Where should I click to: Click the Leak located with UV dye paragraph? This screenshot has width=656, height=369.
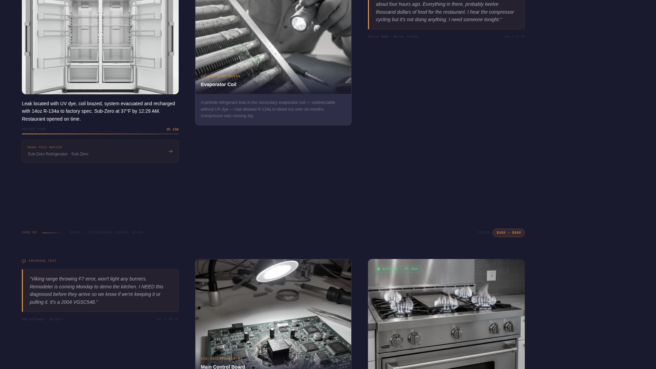coord(98,111)
